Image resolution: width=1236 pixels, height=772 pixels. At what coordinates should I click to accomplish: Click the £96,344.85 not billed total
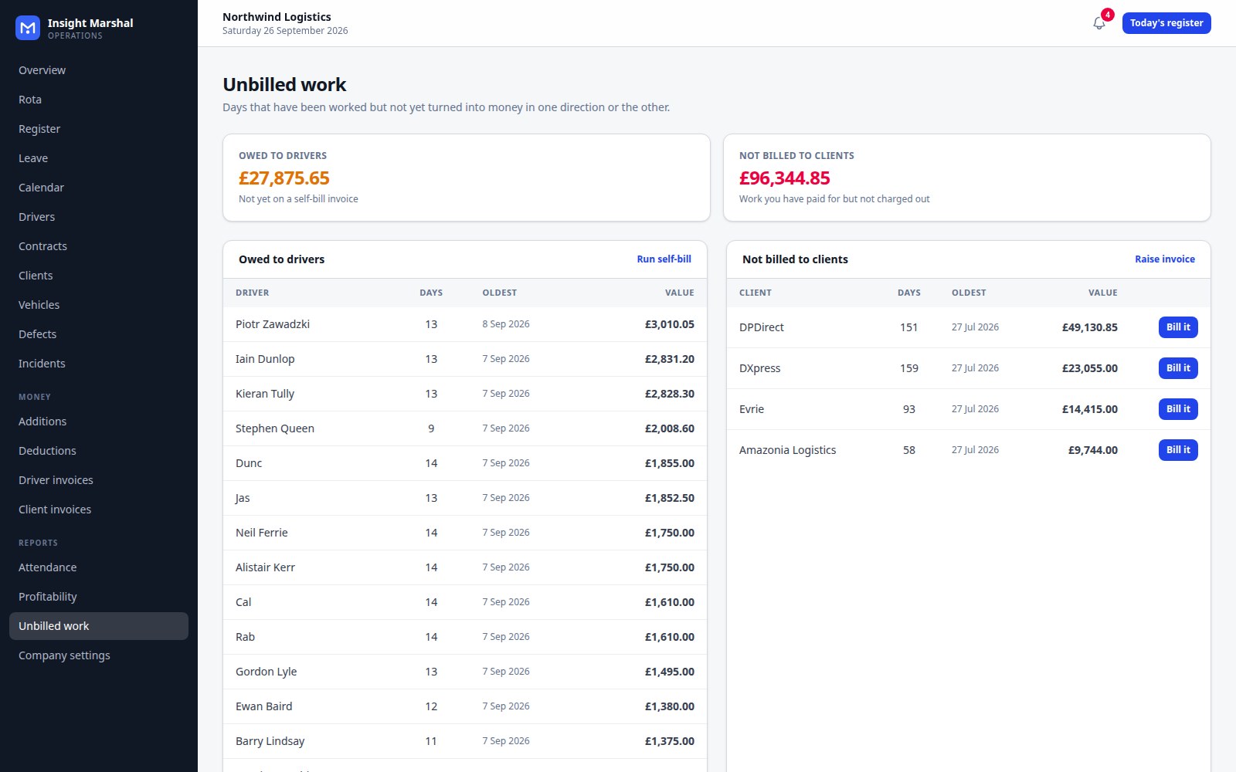784,178
